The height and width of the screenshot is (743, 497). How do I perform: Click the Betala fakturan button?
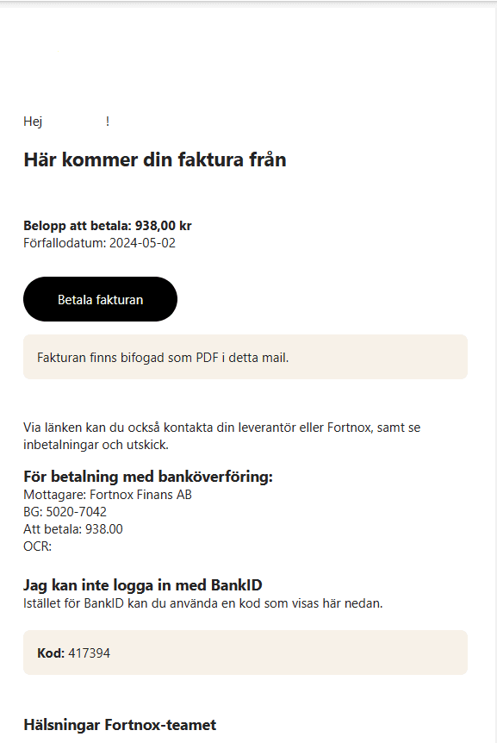pyautogui.click(x=100, y=299)
